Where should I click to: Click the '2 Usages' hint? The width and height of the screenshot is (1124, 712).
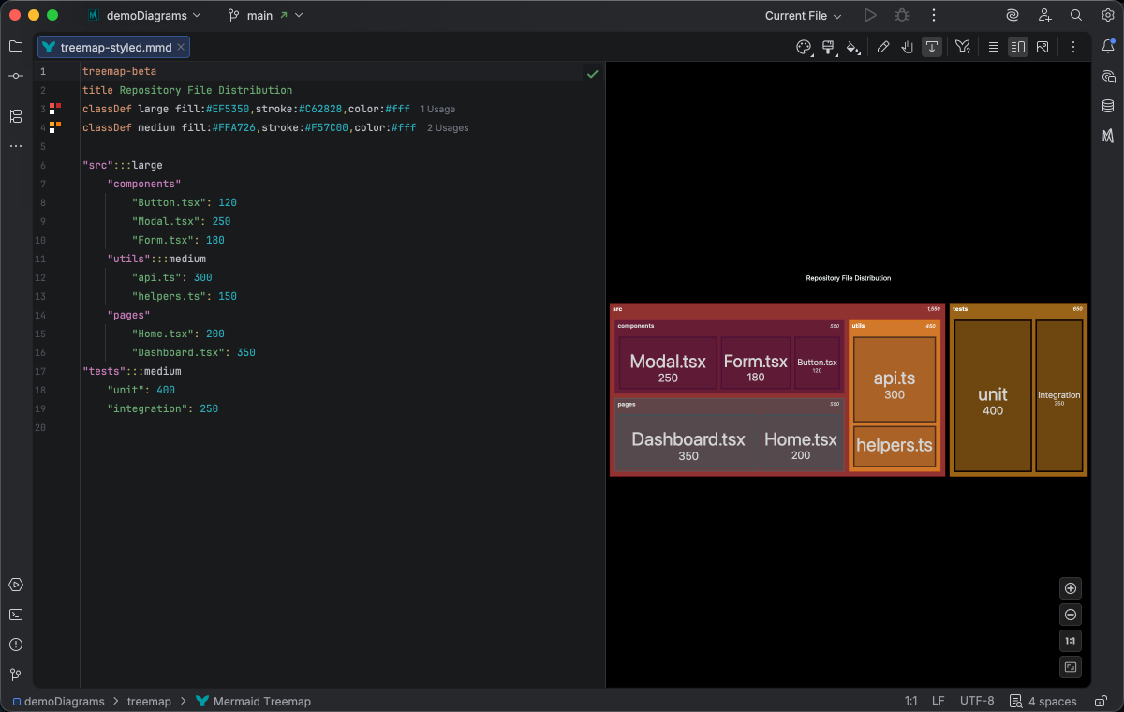click(448, 127)
